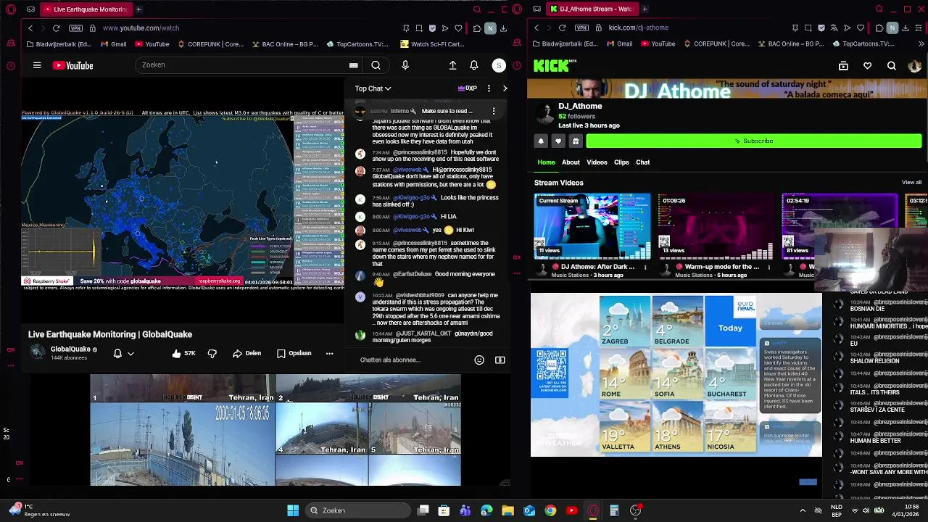Expand GlobalQuake notification preference chevron
This screenshot has height=522, width=928.
click(x=130, y=354)
